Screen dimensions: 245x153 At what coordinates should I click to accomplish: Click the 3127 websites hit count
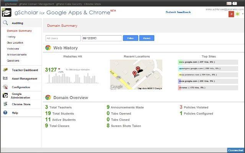(51, 70)
